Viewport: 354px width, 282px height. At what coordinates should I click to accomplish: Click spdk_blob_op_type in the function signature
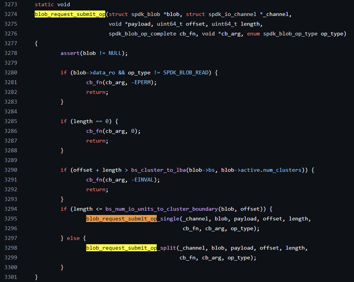pos(290,34)
